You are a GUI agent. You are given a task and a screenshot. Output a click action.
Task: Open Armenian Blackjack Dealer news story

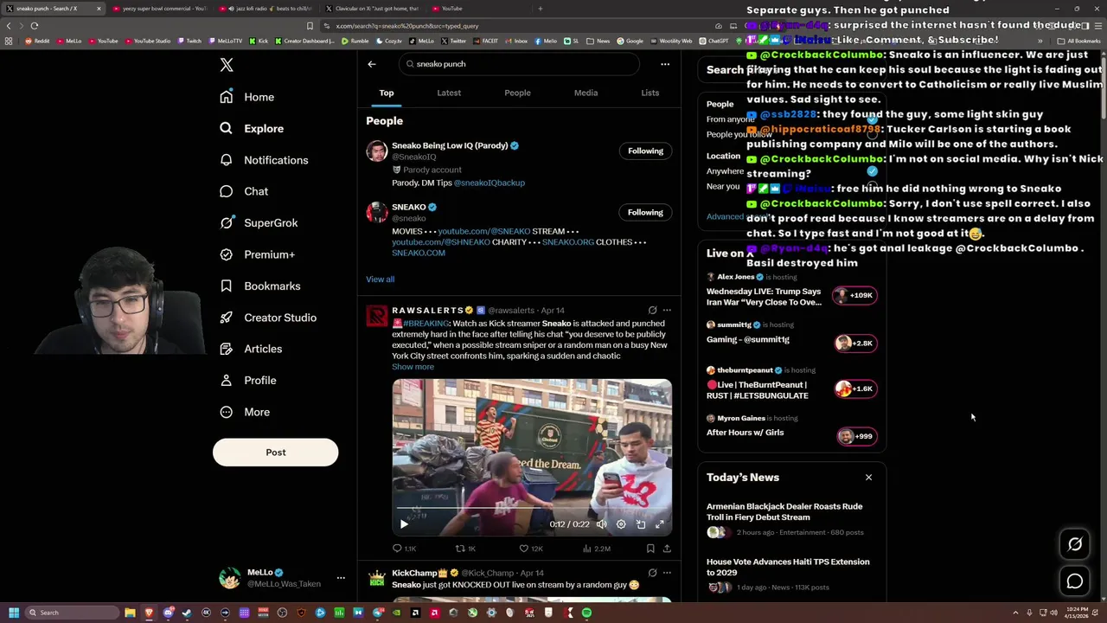click(784, 511)
